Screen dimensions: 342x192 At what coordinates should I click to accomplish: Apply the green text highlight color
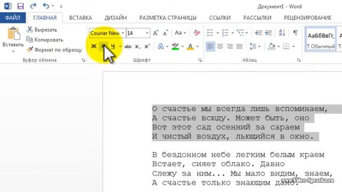click(175, 46)
